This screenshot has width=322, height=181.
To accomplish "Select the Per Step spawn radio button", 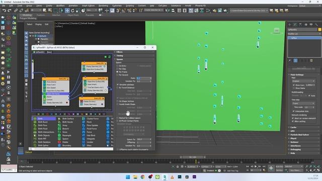I will click(117, 69).
